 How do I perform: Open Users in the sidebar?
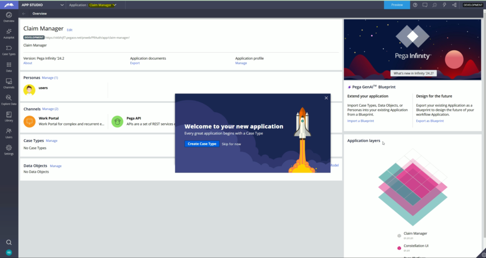pyautogui.click(x=9, y=133)
